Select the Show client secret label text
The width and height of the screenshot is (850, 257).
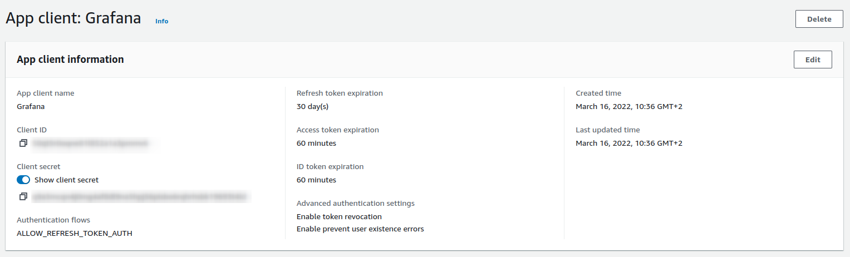point(67,180)
